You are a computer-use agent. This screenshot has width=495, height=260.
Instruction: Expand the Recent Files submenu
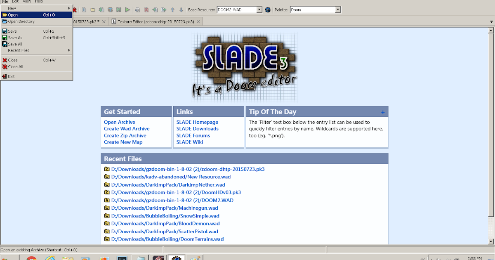click(x=37, y=50)
